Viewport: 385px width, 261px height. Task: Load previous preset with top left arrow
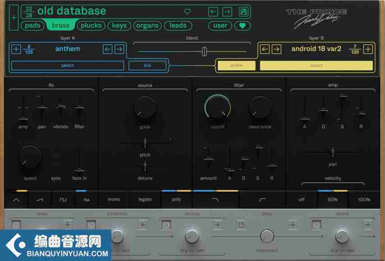(x=213, y=12)
